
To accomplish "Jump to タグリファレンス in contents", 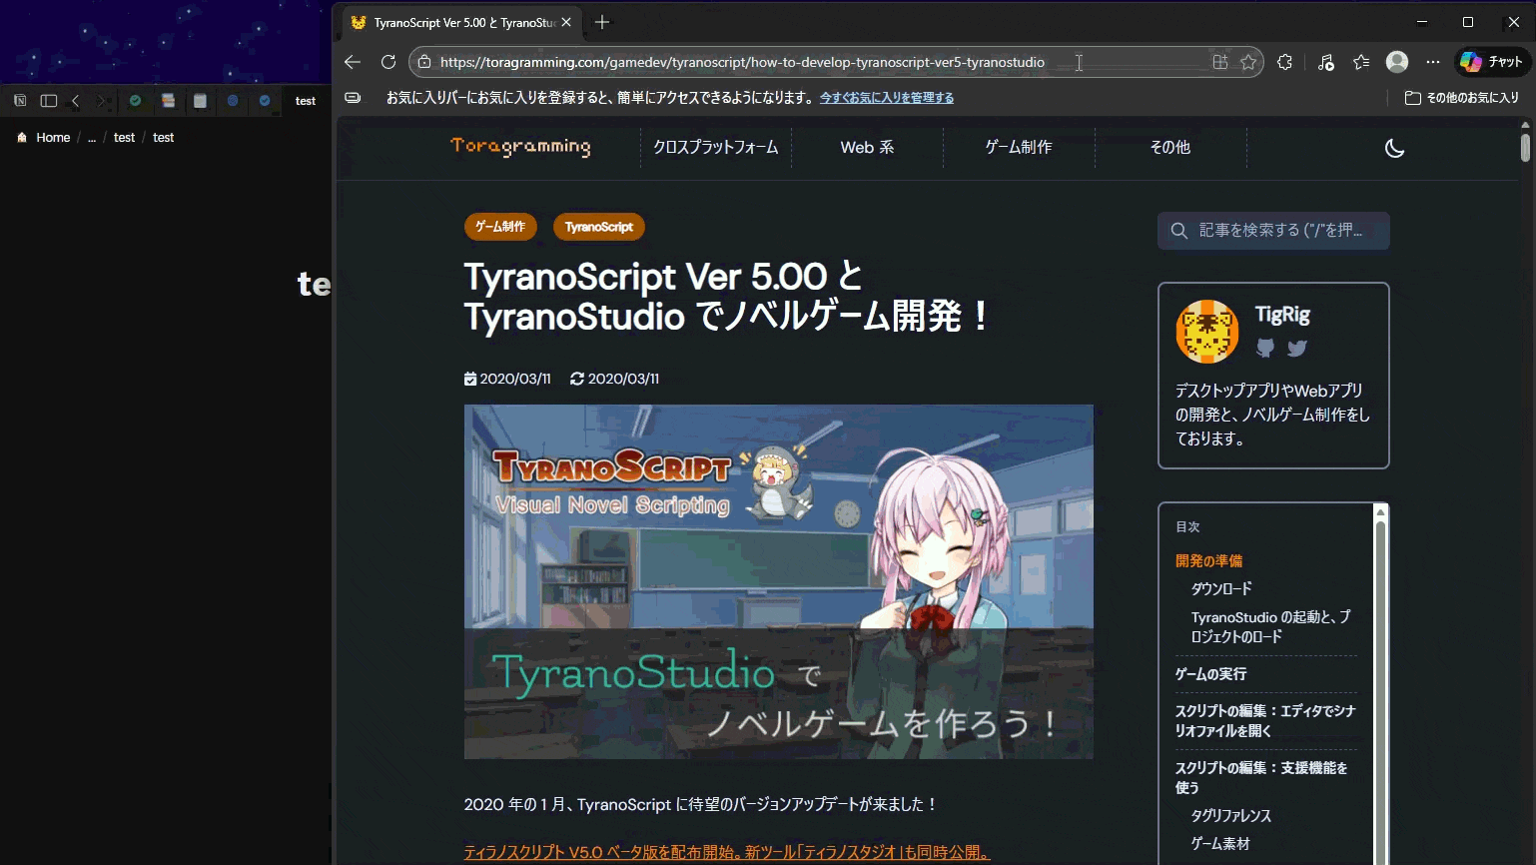I will [x=1231, y=815].
